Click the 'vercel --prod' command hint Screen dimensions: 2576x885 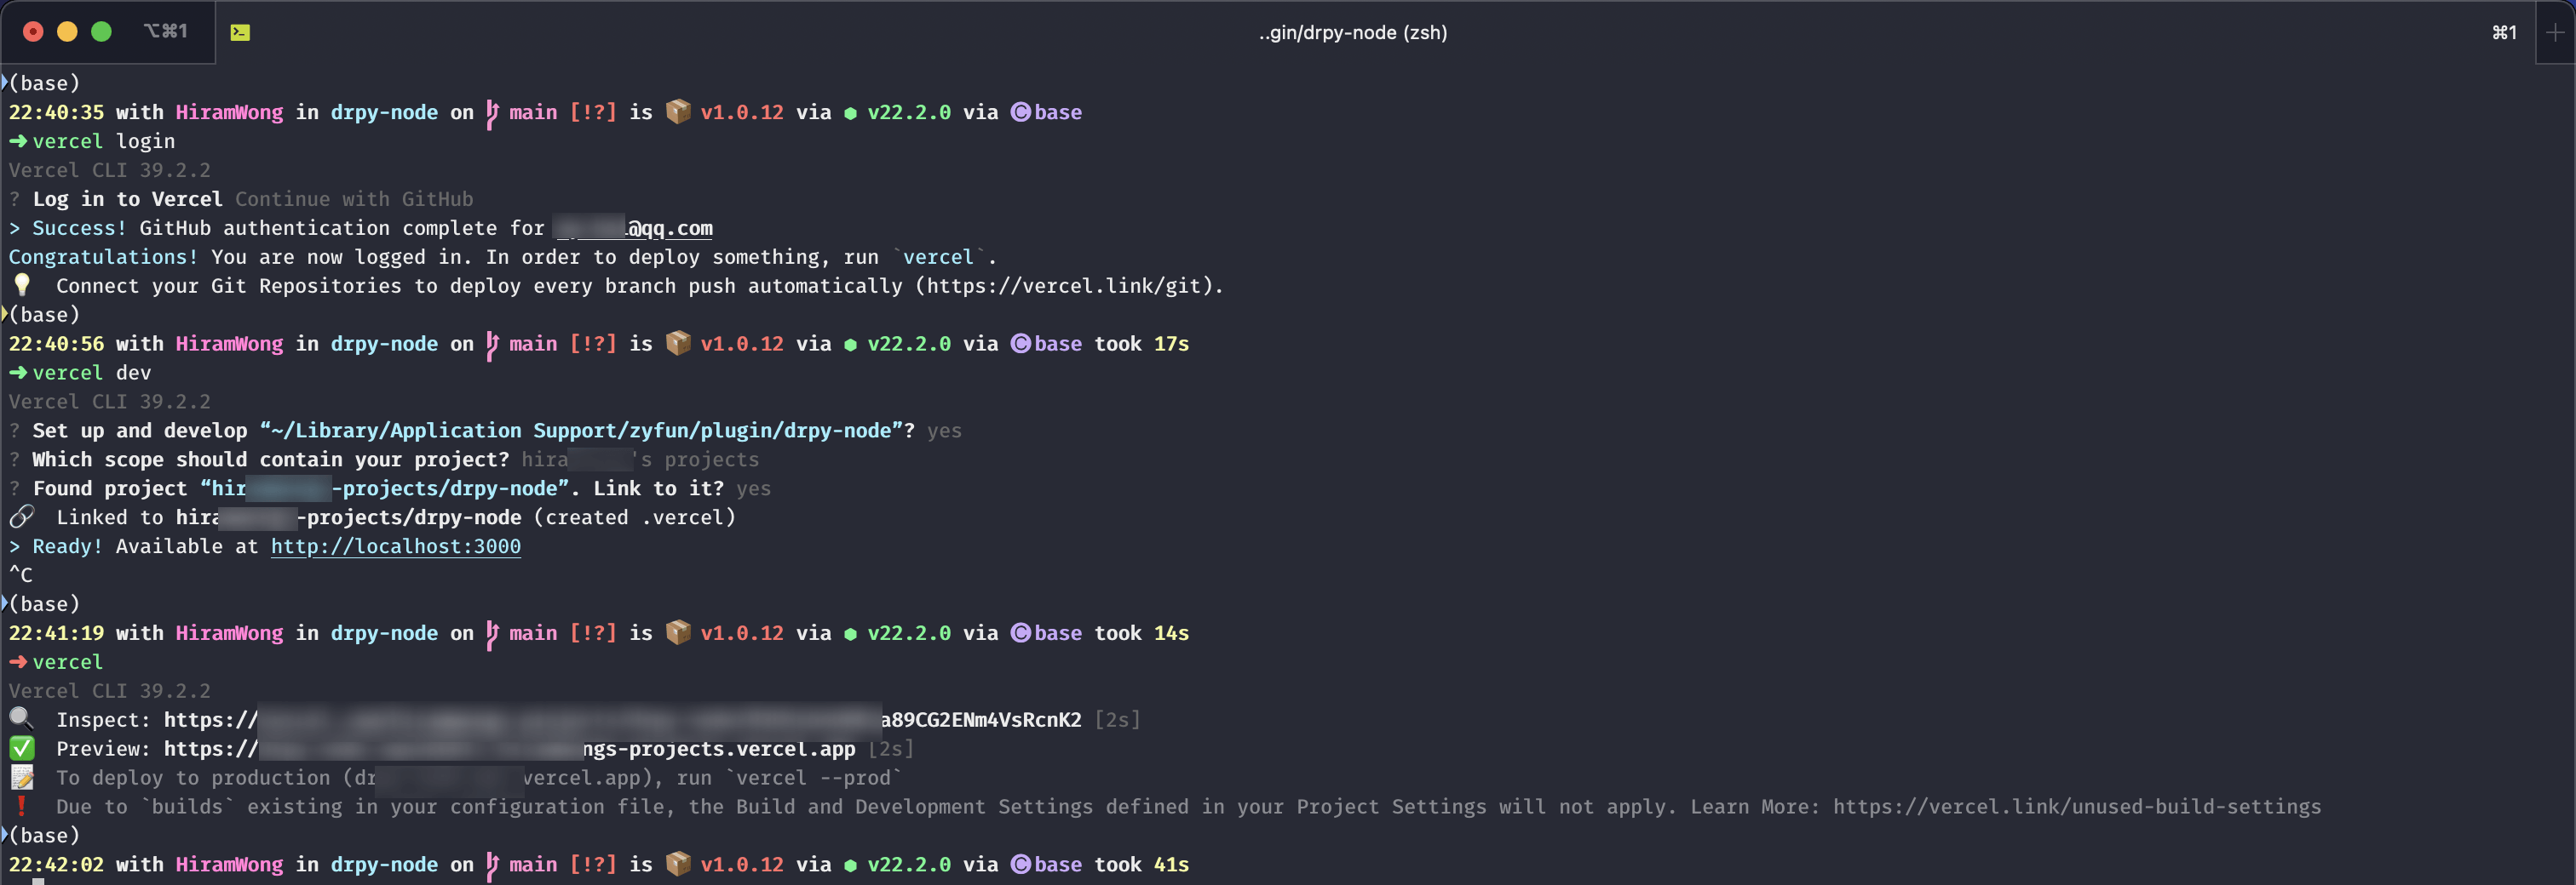tap(813, 777)
